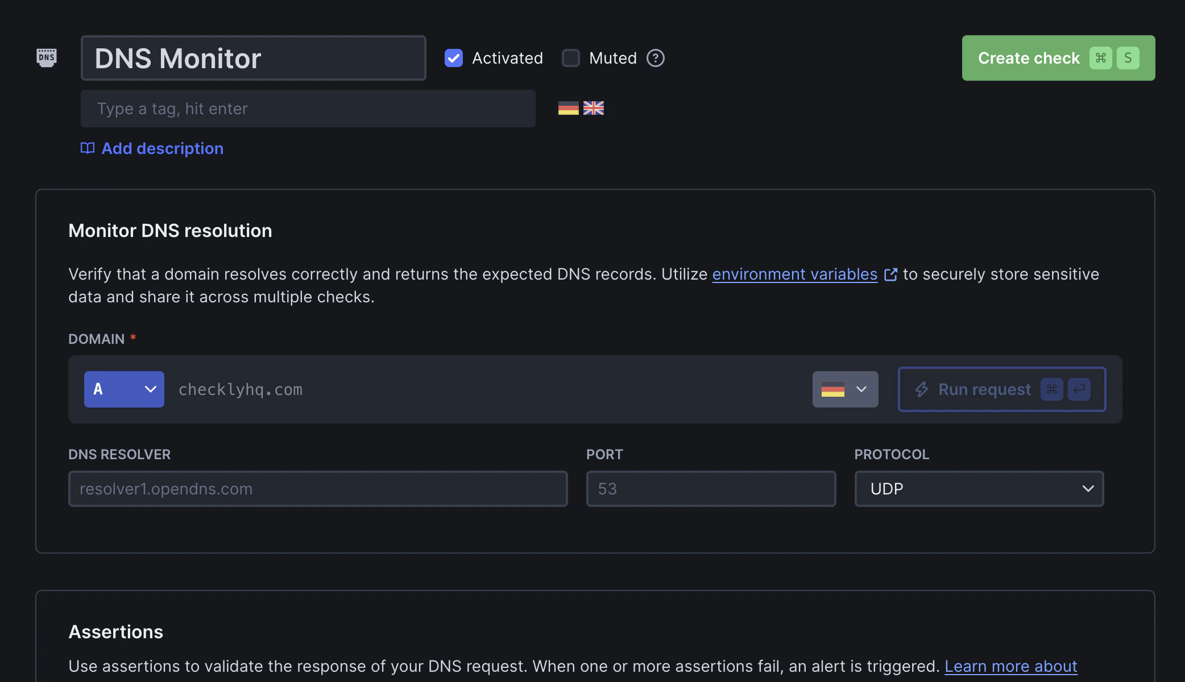The height and width of the screenshot is (682, 1185).
Task: Click the UK flag beside the tag input
Action: tap(594, 108)
